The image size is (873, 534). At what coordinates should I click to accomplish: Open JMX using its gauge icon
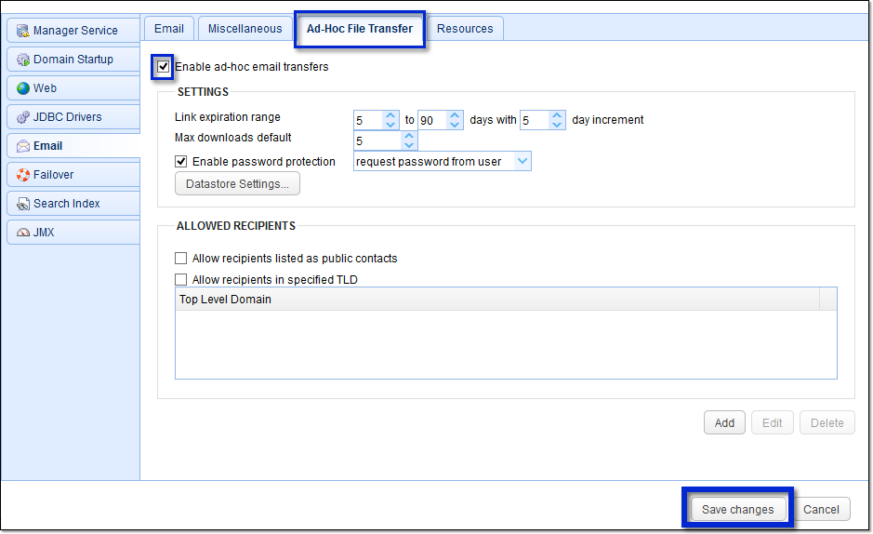[x=23, y=233]
